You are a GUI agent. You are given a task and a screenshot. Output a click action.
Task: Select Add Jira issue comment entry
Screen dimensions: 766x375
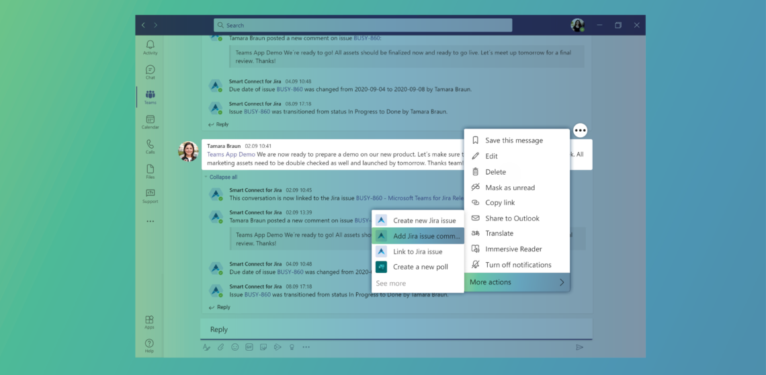[418, 236]
